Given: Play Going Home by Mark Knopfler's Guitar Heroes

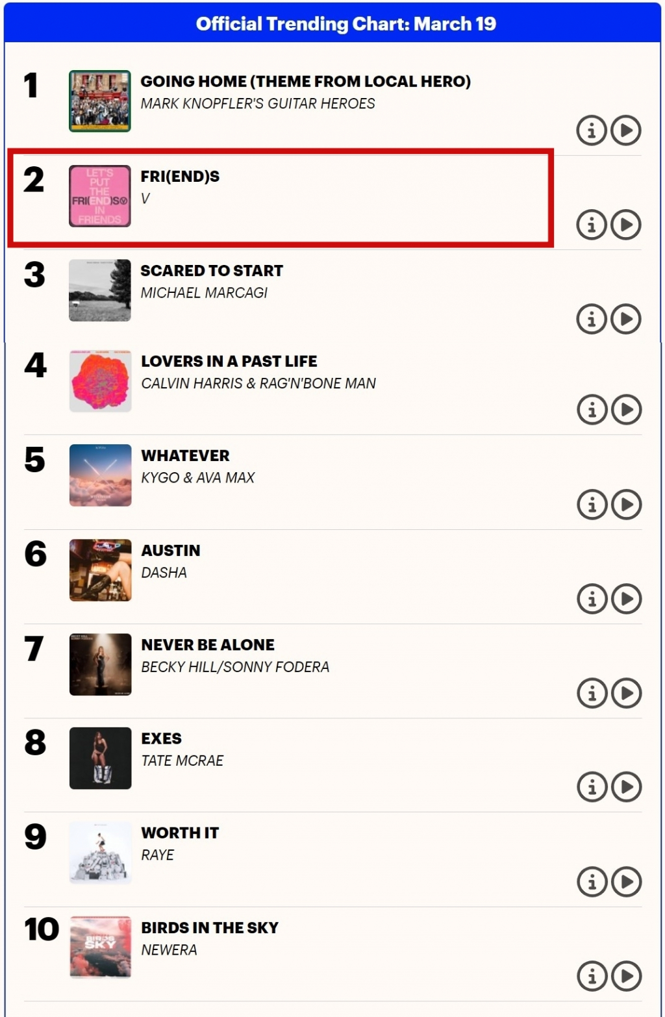Looking at the screenshot, I should (626, 131).
